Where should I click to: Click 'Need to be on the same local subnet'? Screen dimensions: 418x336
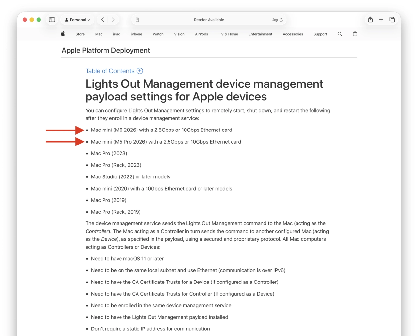[188, 270]
